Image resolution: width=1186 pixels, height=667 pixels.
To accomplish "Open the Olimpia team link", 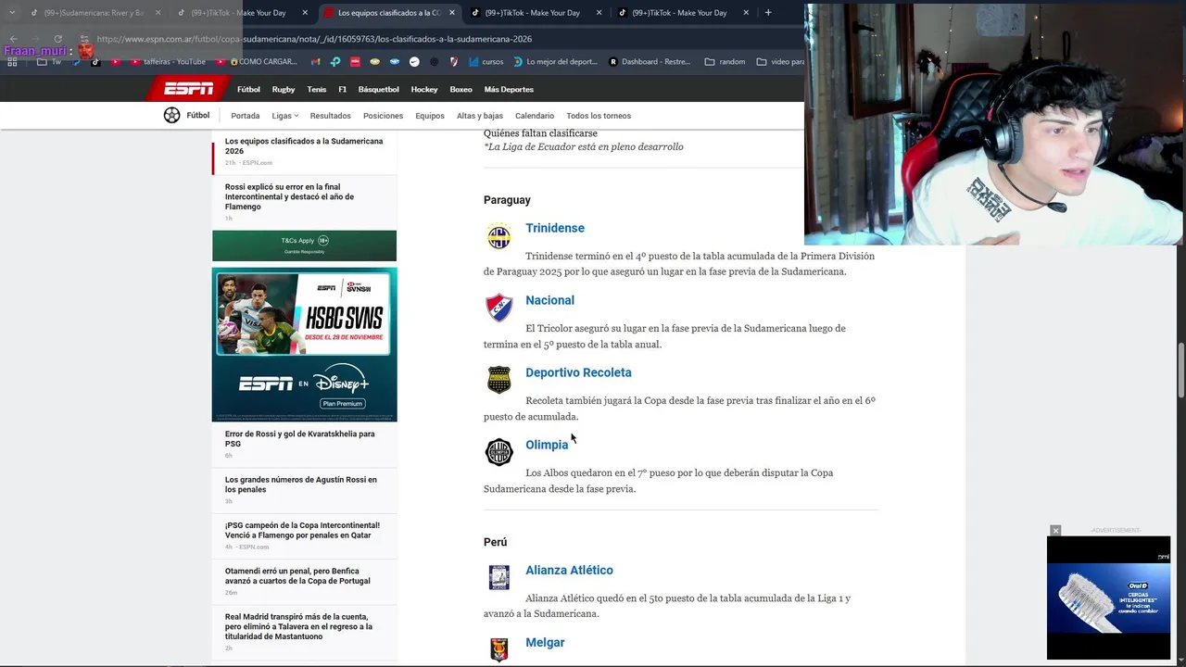I will click(x=547, y=445).
